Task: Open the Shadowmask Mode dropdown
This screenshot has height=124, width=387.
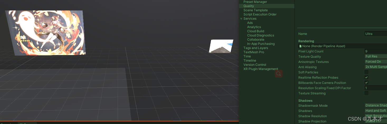Action: tap(376, 105)
